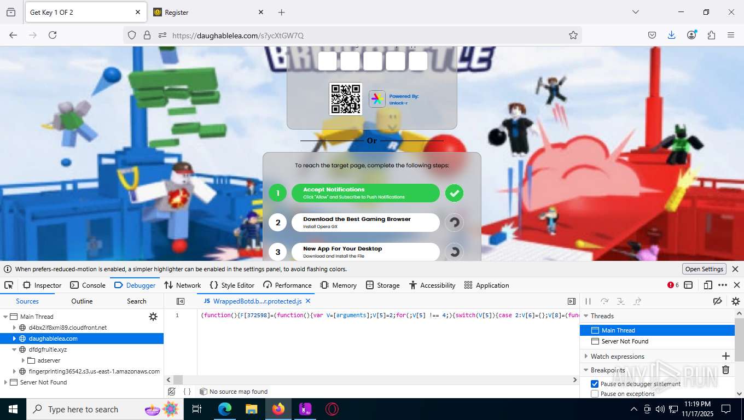Click the No source map found status
The width and height of the screenshot is (744, 420).
coord(234,392)
